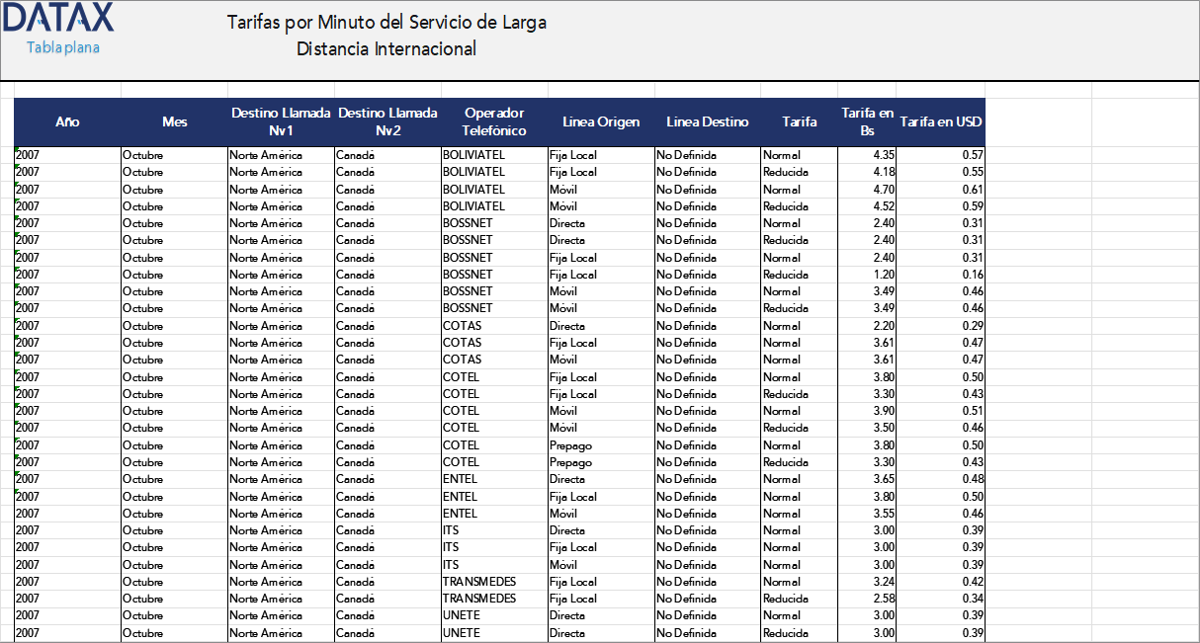Select the COTEL Bs tariff 3.90
Image resolution: width=1200 pixels, height=643 pixels.
867,411
